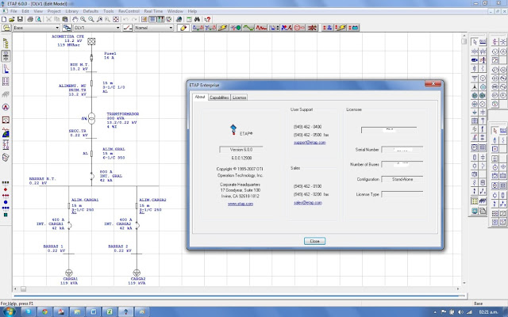
Task: Select the CARGA1 load symbol
Action: 69,273
